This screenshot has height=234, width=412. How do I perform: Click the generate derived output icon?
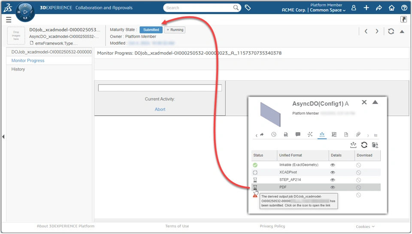(x=353, y=145)
